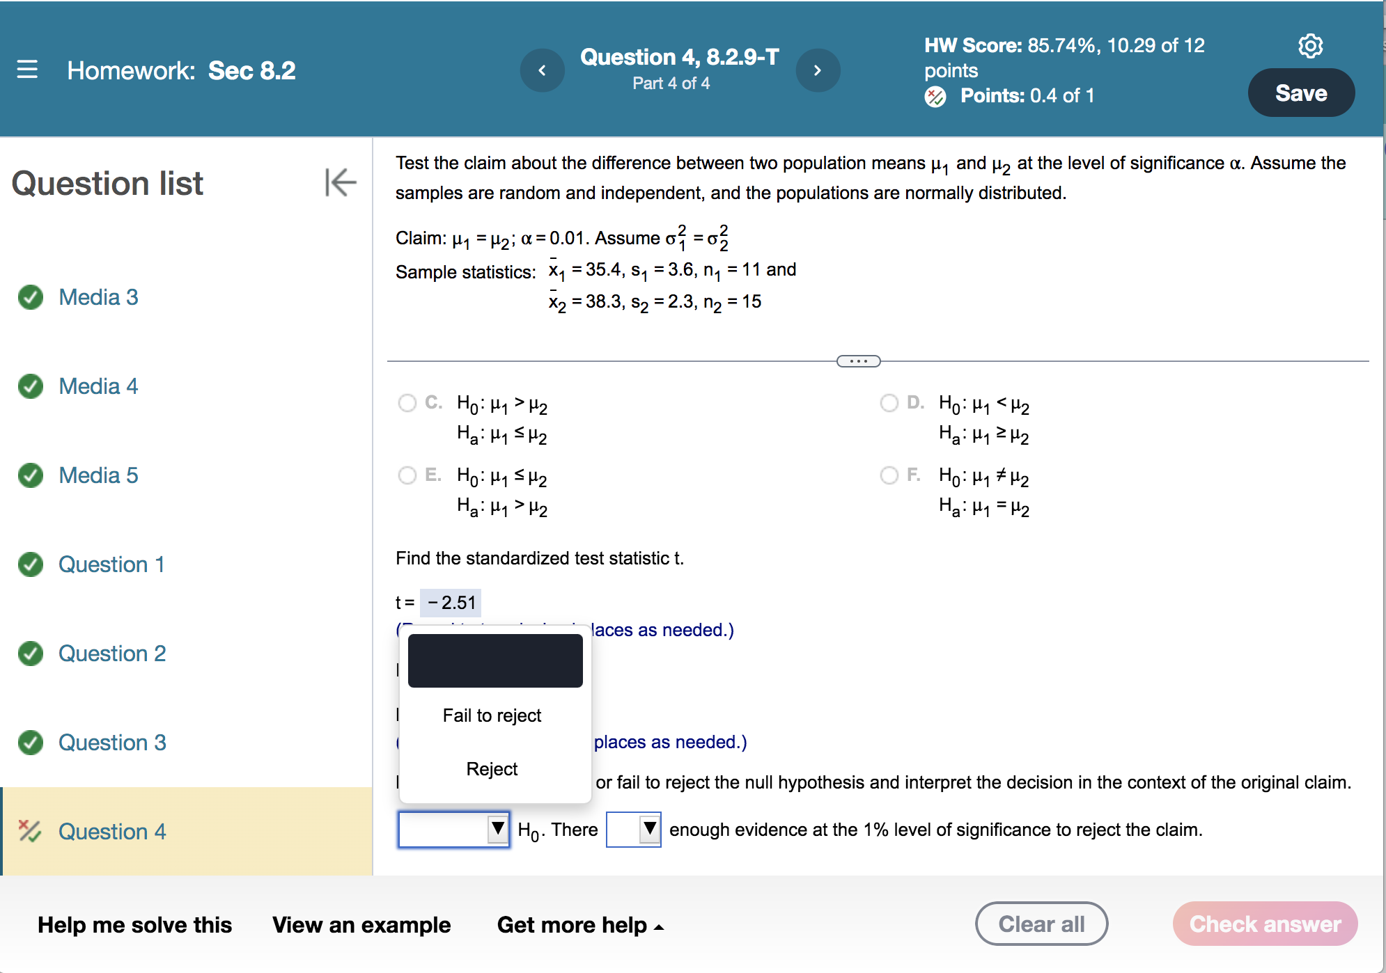1386x973 pixels.
Task: Go to the next question arrow
Action: click(818, 70)
